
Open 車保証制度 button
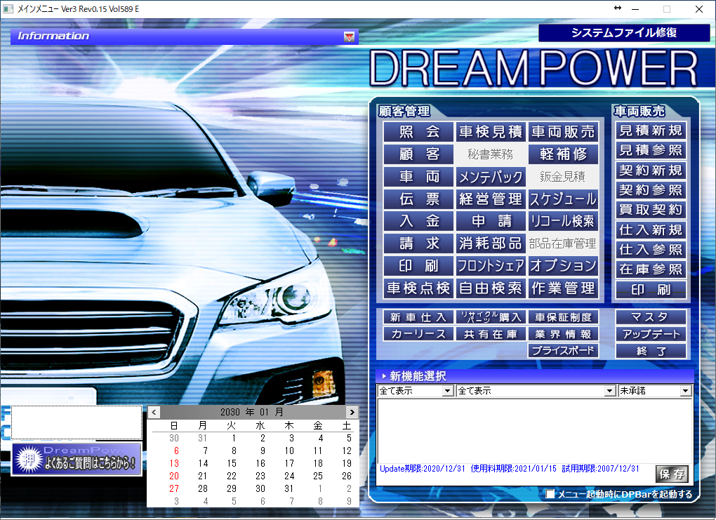563,317
